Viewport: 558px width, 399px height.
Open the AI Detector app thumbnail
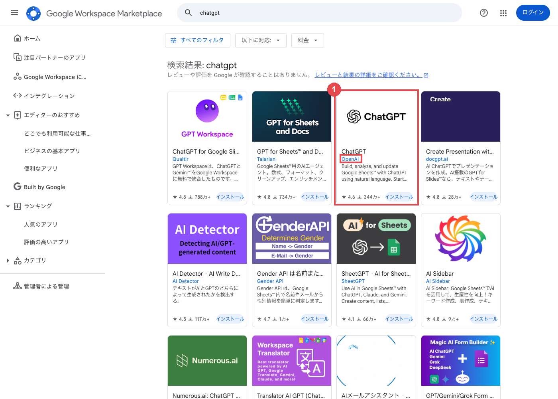(207, 239)
